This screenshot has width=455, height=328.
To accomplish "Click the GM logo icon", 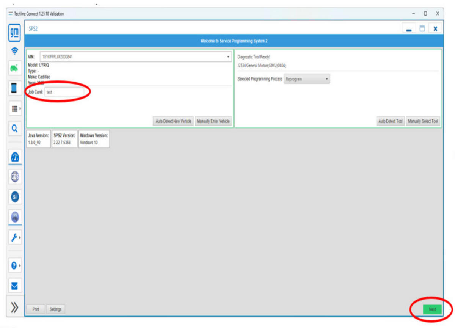I will click(14, 32).
